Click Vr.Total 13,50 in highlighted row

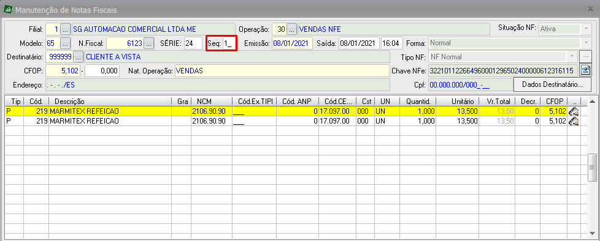tap(497, 111)
